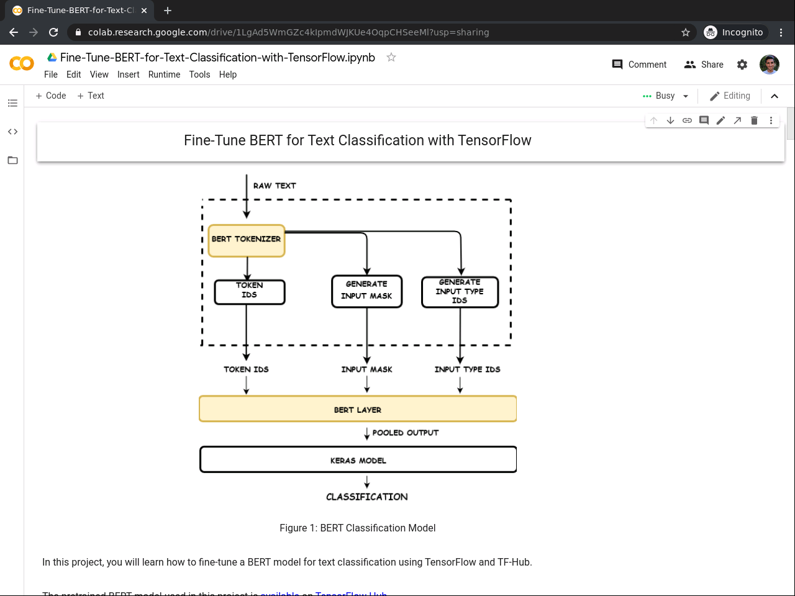795x596 pixels.
Task: Click the Google Drive icon beside title
Action: click(x=52, y=57)
